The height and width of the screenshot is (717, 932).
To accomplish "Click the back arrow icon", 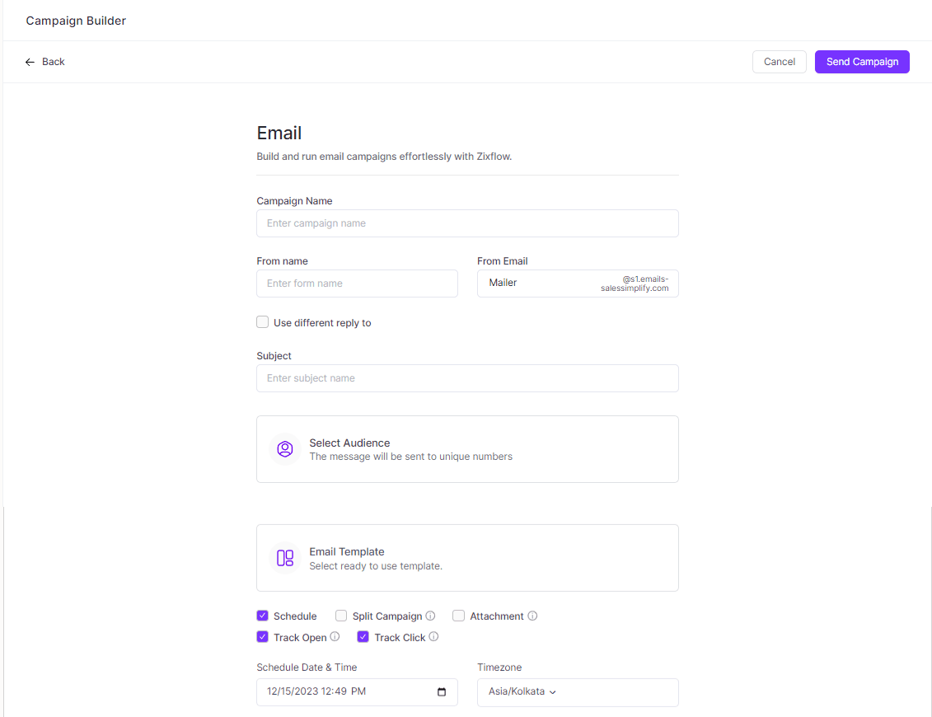I will 28,61.
